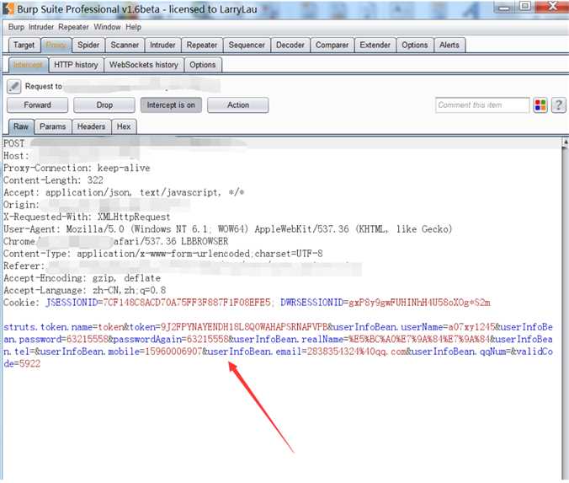Switch to the Proxy tab

pyautogui.click(x=56, y=45)
